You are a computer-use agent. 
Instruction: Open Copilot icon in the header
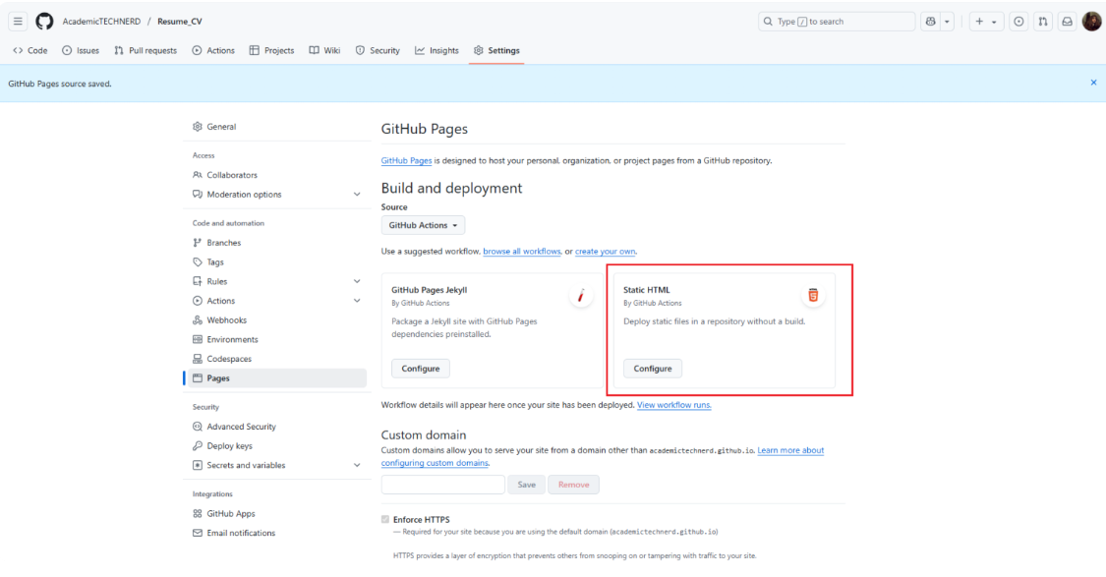[x=930, y=22]
